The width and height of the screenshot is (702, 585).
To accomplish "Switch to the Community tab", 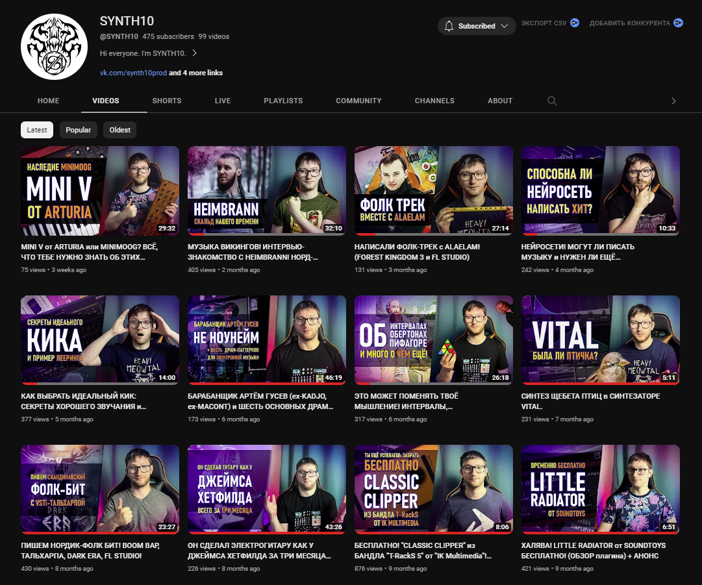I will 358,101.
